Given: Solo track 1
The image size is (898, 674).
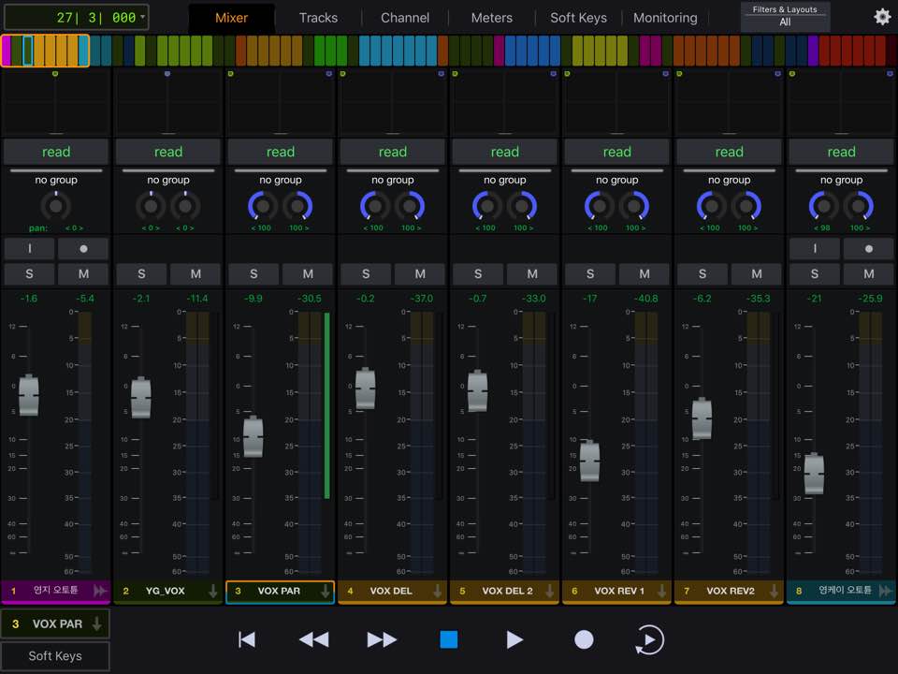Looking at the screenshot, I should 29,274.
